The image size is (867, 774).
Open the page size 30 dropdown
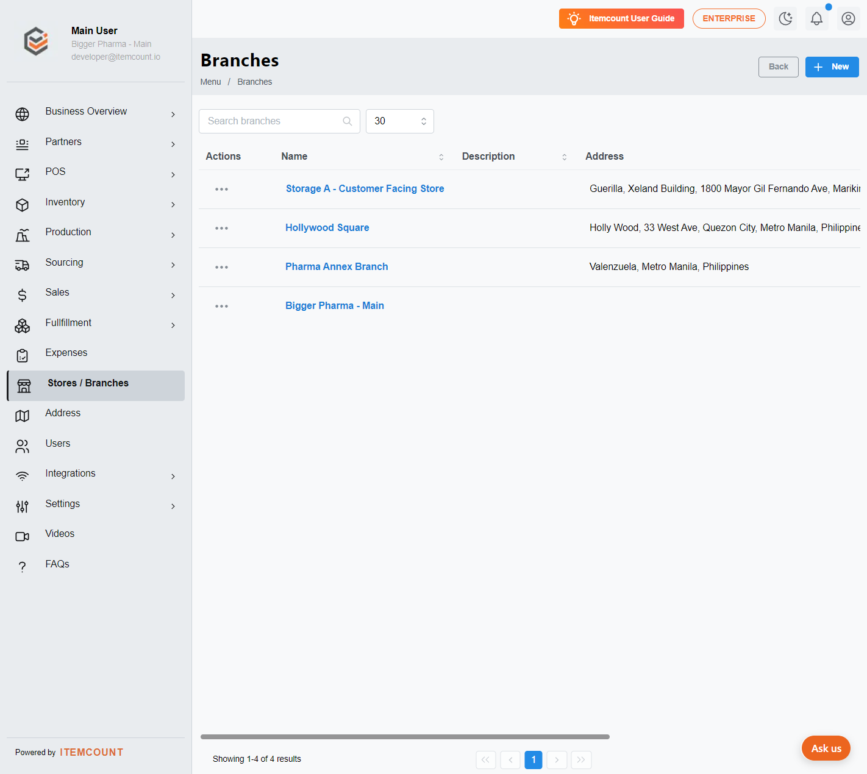[x=400, y=121]
